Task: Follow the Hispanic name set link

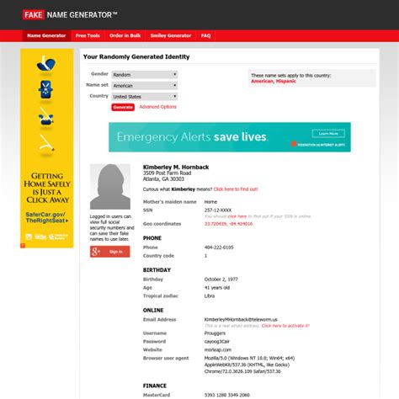Action: 285,81
